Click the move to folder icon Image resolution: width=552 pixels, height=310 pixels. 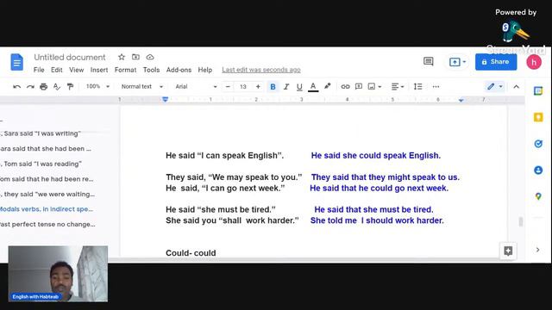135,57
